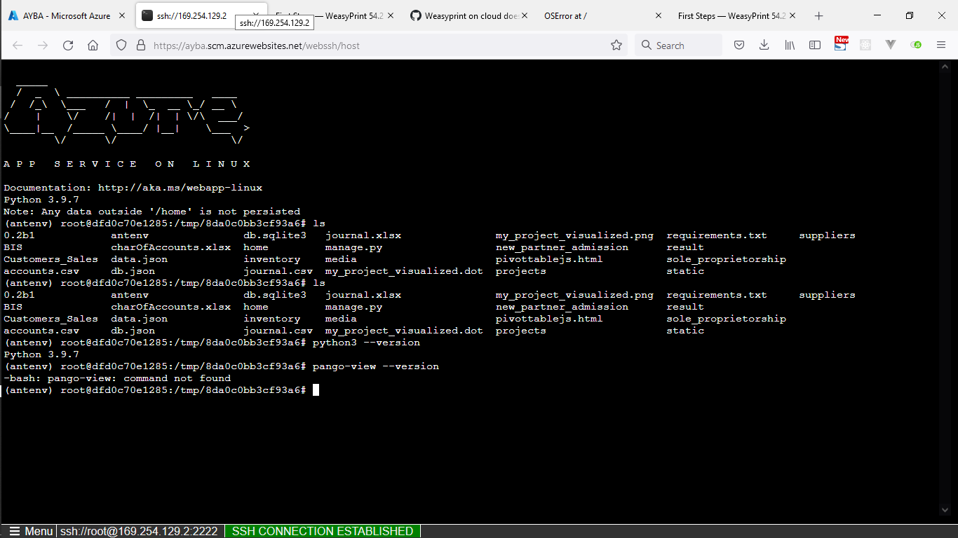
Task: Open the Library (bookmarks and history)
Action: click(x=789, y=44)
